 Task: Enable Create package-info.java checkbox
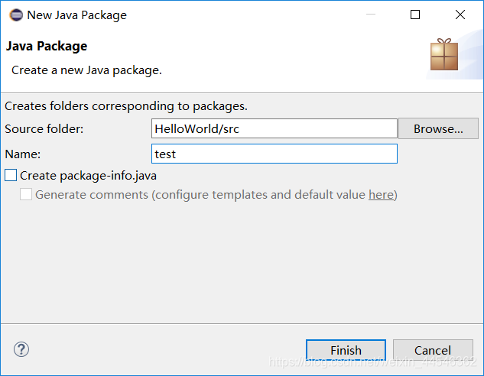tap(11, 176)
